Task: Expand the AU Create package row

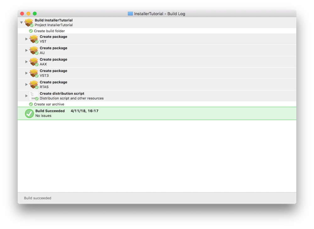Action: (x=26, y=50)
